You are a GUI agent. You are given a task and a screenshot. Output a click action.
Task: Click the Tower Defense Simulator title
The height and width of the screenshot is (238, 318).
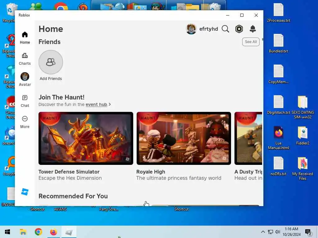point(69,172)
